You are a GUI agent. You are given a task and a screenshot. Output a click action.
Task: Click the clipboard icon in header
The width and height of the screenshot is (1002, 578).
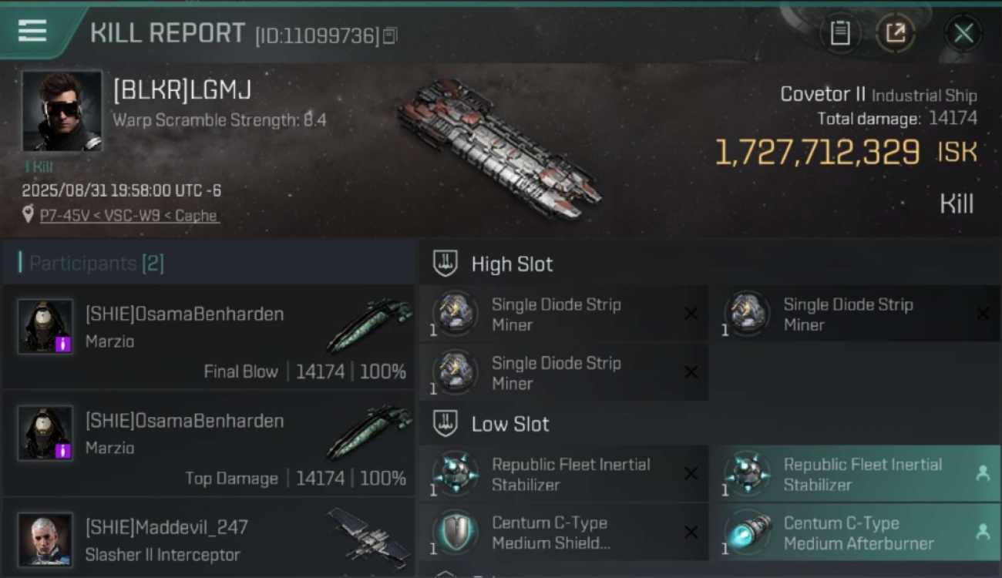(839, 33)
